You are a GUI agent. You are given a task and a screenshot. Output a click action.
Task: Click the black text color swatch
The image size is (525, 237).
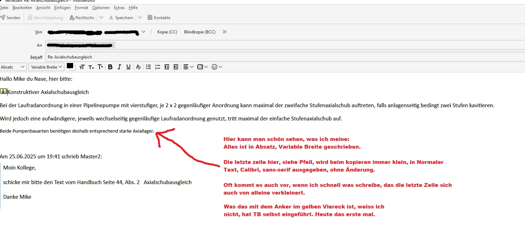coord(70,66)
